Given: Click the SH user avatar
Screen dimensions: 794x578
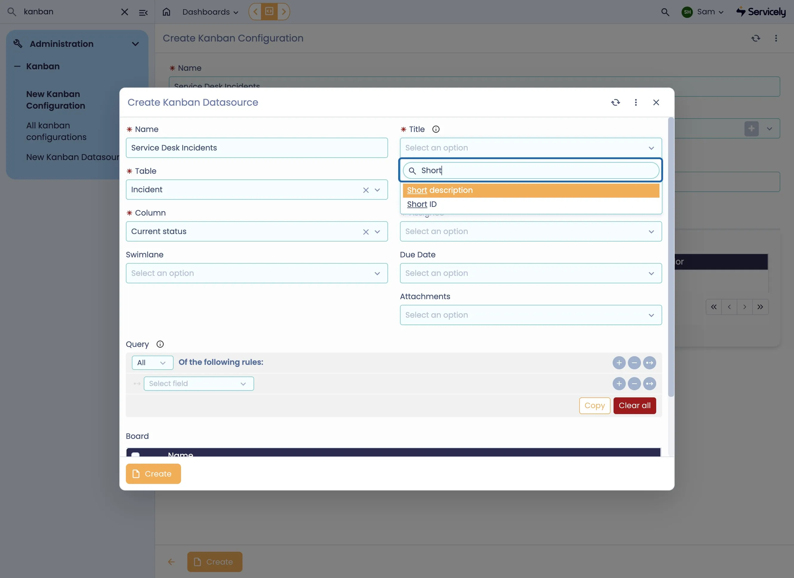Looking at the screenshot, I should 687,12.
